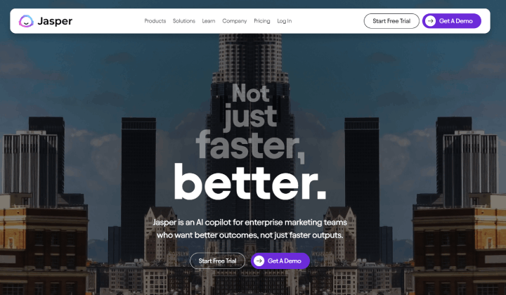Viewport: 506px width, 295px height.
Task: Click the purple Get A Demo hero button
Action: click(x=280, y=261)
